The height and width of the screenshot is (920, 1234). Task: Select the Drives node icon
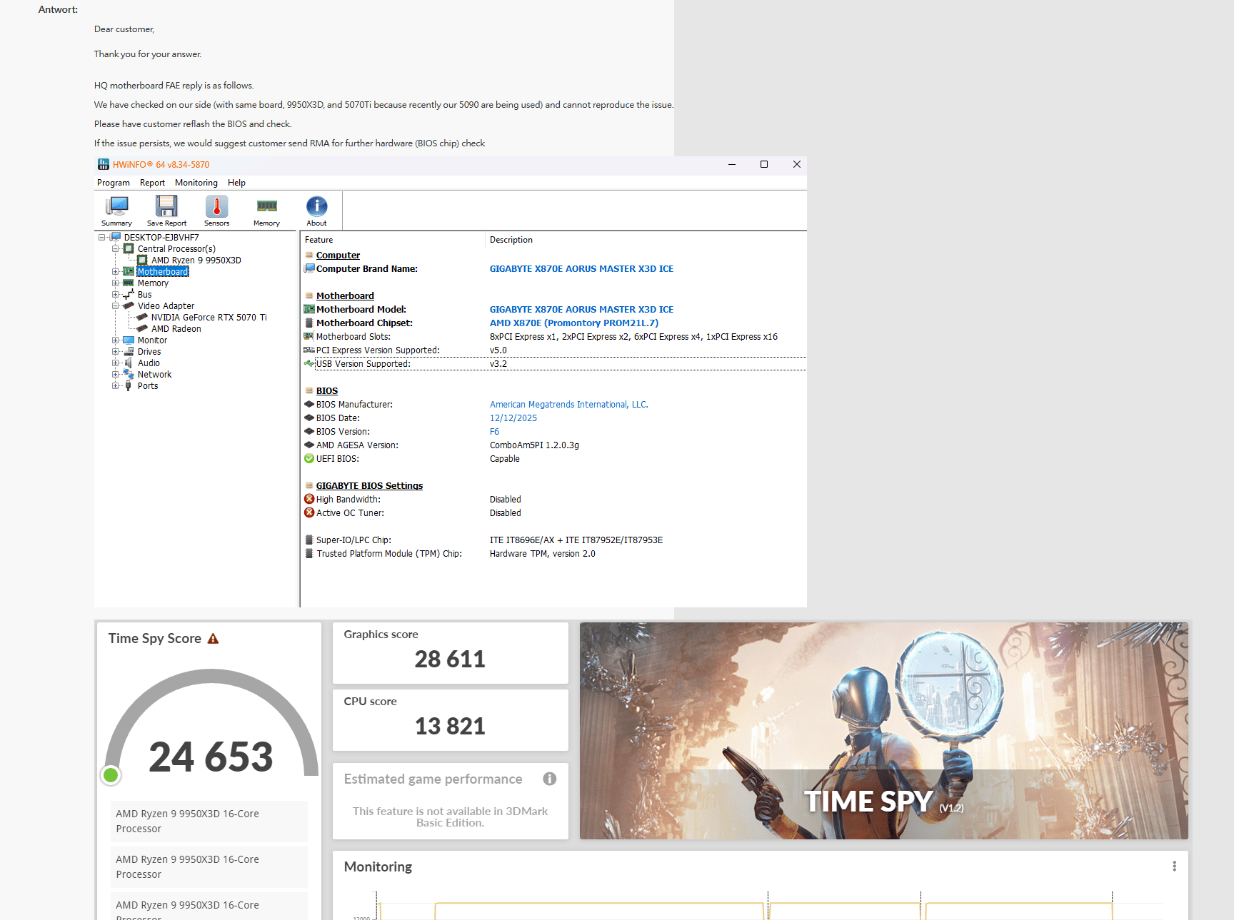(x=129, y=351)
